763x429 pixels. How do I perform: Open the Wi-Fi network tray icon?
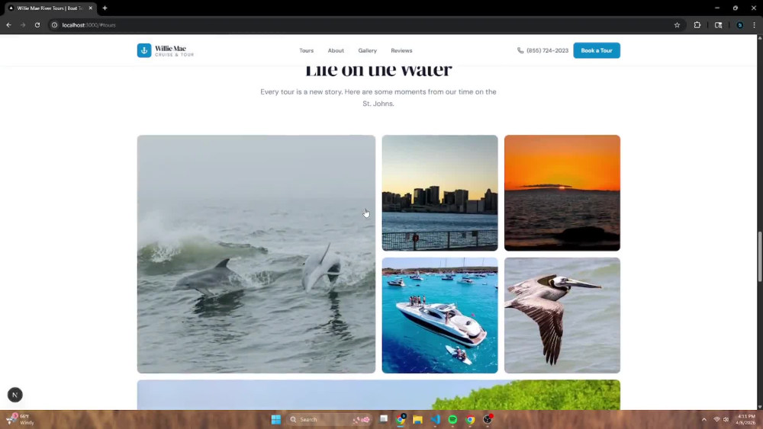[716, 419]
